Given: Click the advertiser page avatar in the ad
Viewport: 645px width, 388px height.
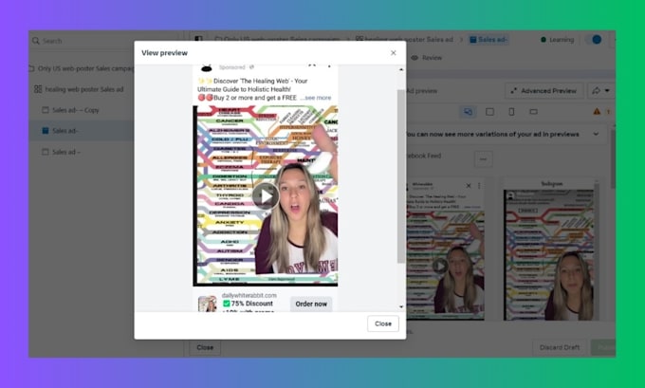Looking at the screenshot, I should 207,68.
